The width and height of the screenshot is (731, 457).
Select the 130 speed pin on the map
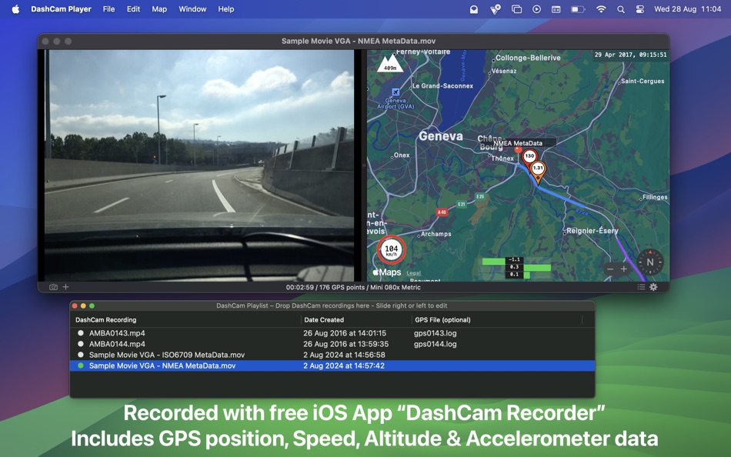(529, 157)
